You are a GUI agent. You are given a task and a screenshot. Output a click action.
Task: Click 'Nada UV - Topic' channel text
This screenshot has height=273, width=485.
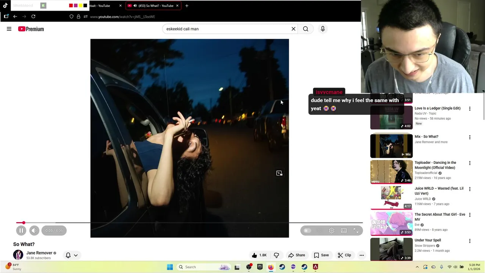426,113
